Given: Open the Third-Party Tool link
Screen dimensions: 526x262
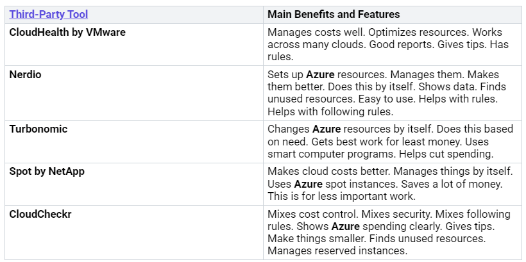Looking at the screenshot, I should point(49,14).
